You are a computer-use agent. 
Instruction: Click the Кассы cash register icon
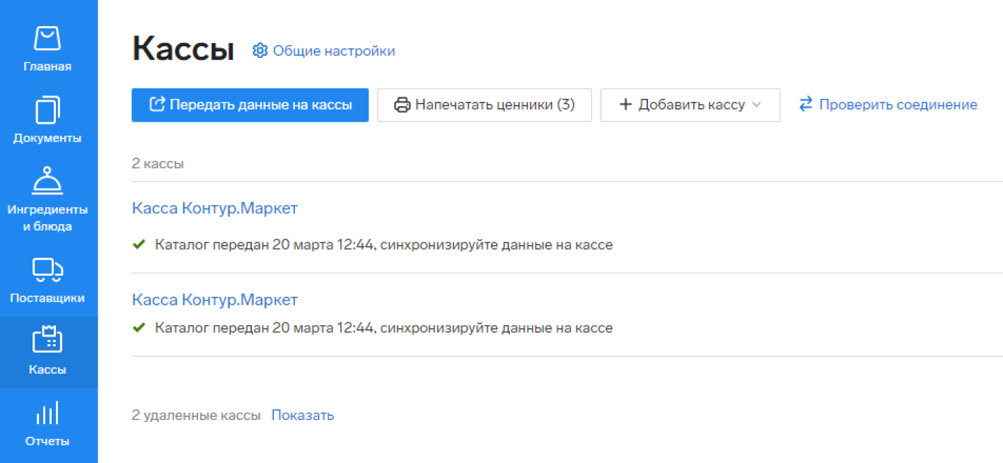47,340
